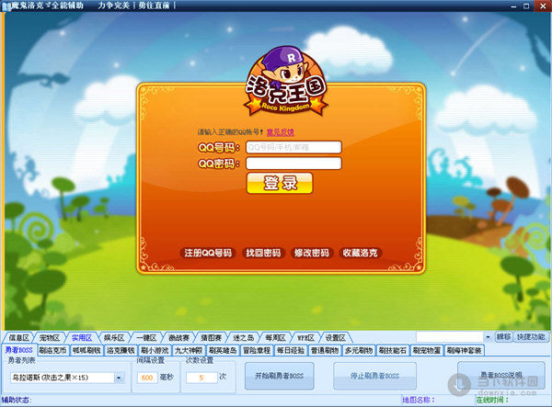Click the 辅助状态 status bar label
The height and width of the screenshot is (407, 552).
click(17, 400)
